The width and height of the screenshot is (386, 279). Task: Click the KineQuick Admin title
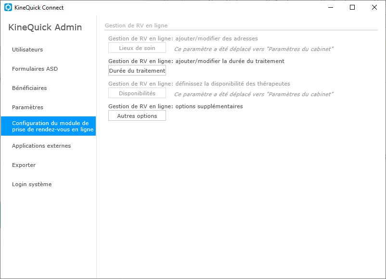(45, 27)
